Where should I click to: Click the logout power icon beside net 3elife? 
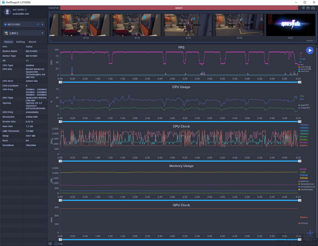pos(26,10)
